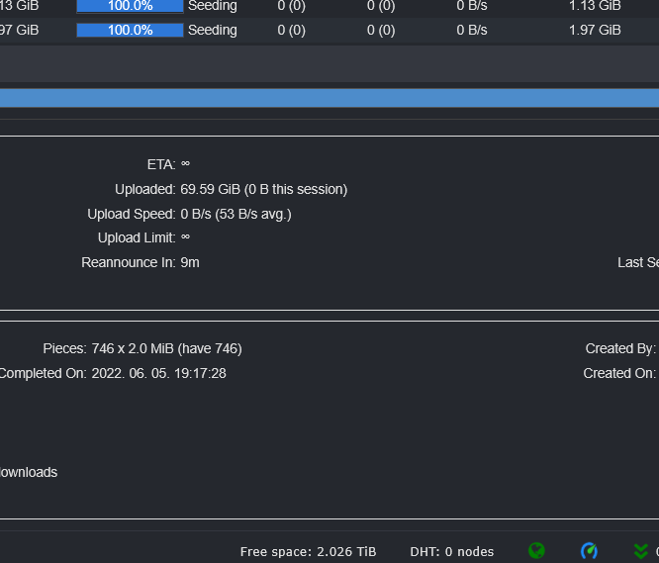This screenshot has height=563, width=659.
Task: Click the Completed On date value
Action: coord(158,373)
